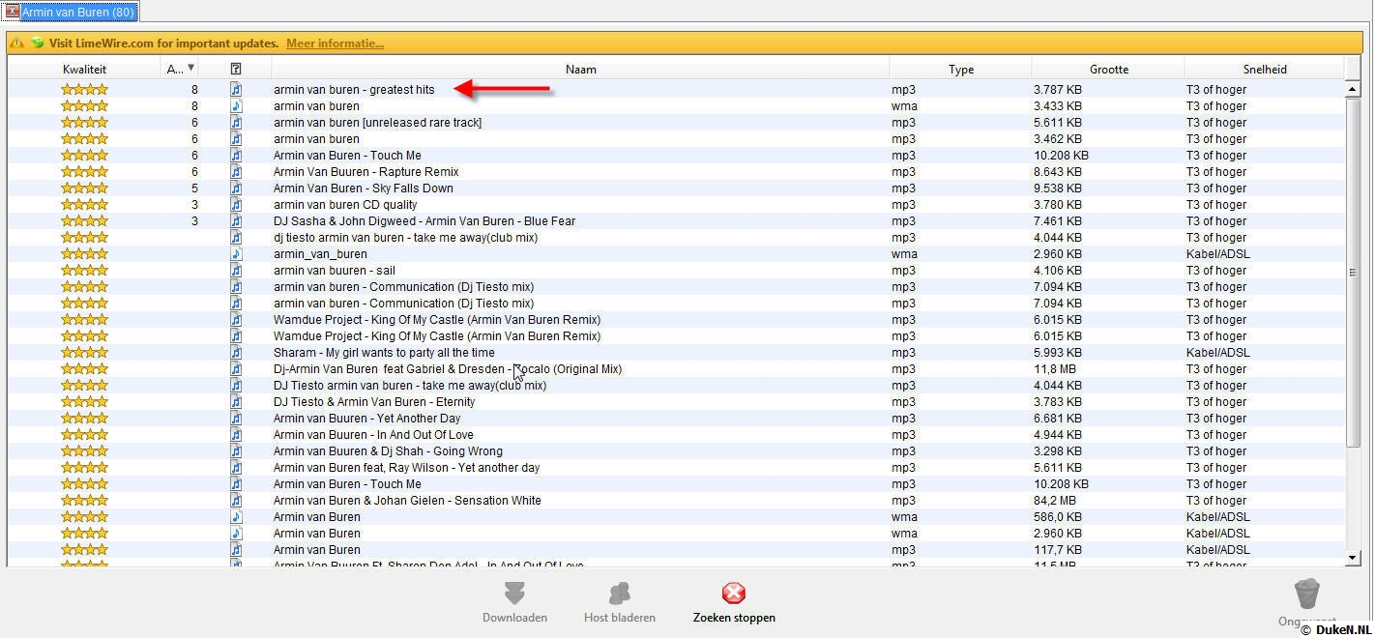
Task: Select 'Armin van Buren & Johan Gielen - Sensation White'
Action: 407,501
